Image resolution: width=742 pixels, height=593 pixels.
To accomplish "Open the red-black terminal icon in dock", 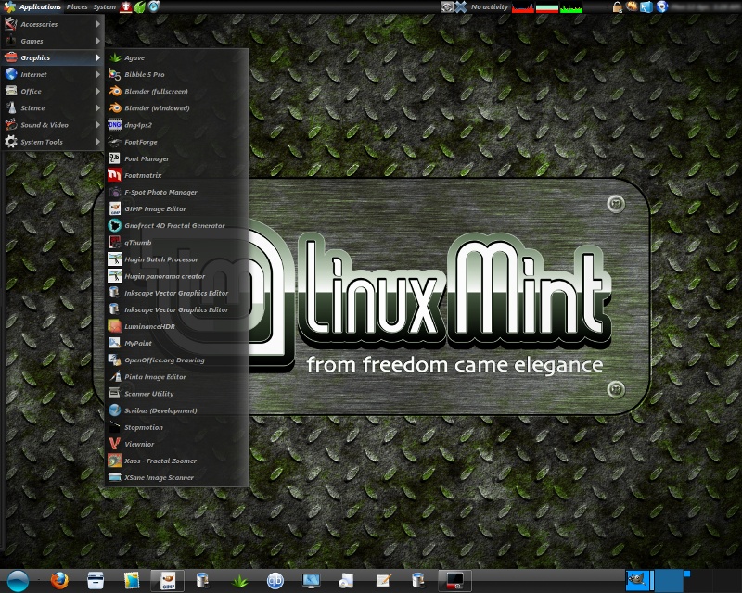I will pos(454,580).
